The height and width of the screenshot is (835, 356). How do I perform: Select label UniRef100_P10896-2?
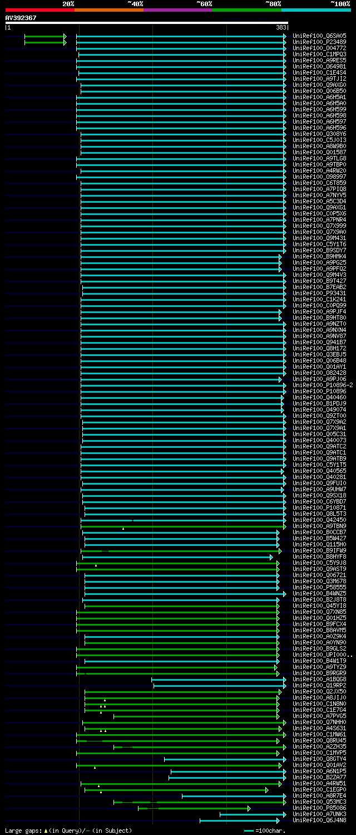tap(323, 385)
